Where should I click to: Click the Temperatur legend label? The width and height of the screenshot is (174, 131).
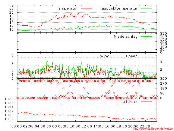click(x=67, y=8)
